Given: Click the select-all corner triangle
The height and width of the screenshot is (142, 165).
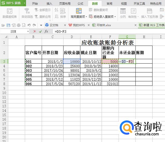Looking at the screenshot, I should click(6, 37).
